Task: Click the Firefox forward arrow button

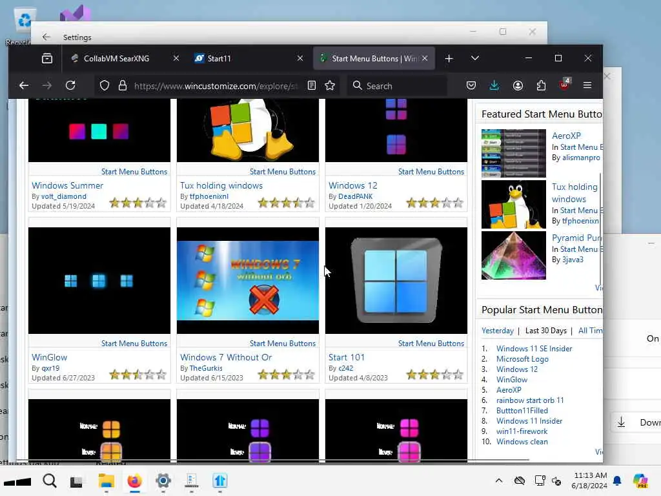Action: tap(46, 86)
